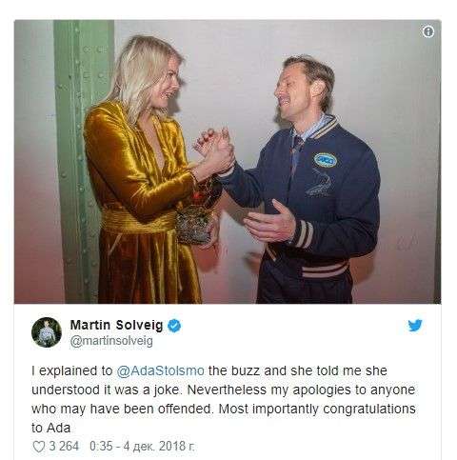457x460 pixels.
Task: Click the words 'I explained to' in the tweet
Action: [72, 370]
